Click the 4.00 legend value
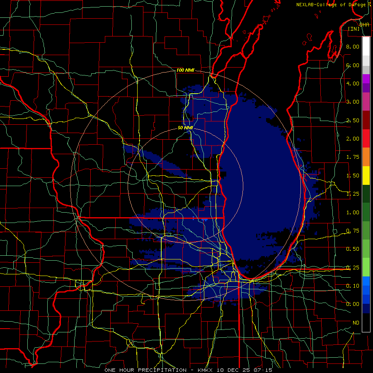This screenshot has height=373, width=373. [352, 83]
